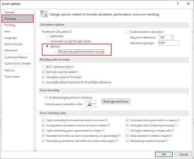Screen dimensions: 194x159
Task: Enable iterative calculation checkbox
Action: [x=127, y=32]
